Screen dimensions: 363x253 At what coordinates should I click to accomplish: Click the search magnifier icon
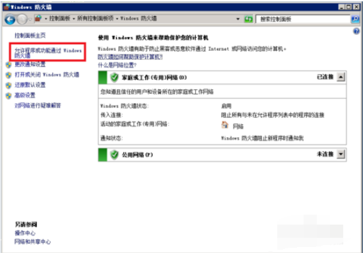pos(355,19)
